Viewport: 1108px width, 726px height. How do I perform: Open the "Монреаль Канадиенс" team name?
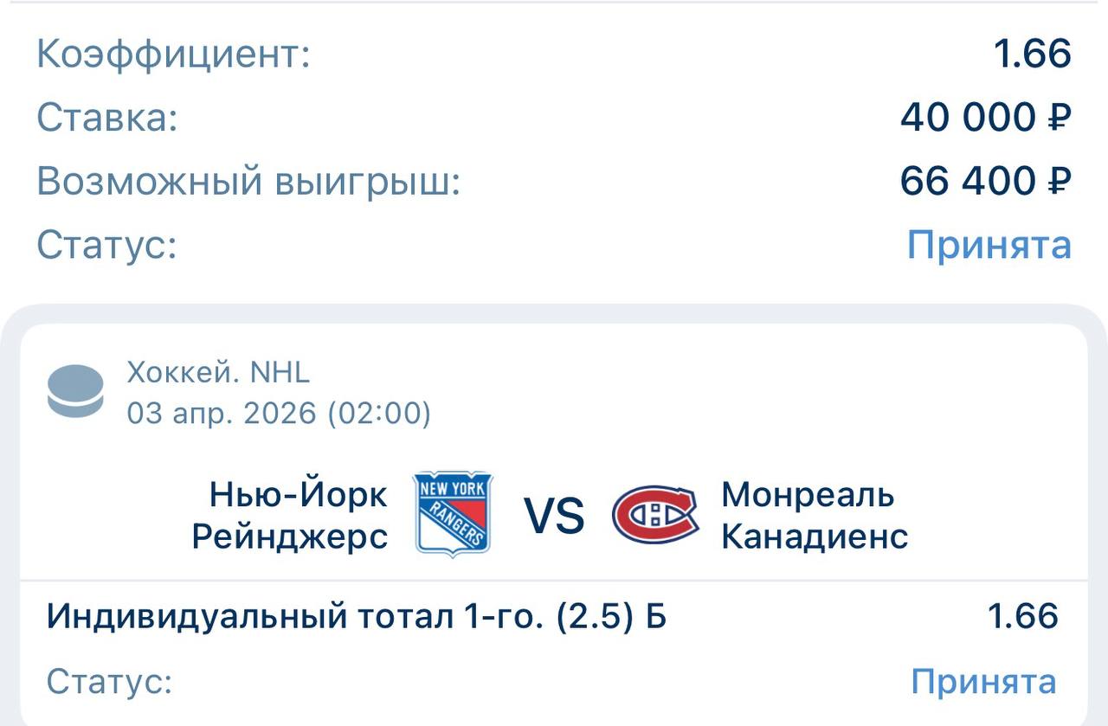(x=814, y=516)
